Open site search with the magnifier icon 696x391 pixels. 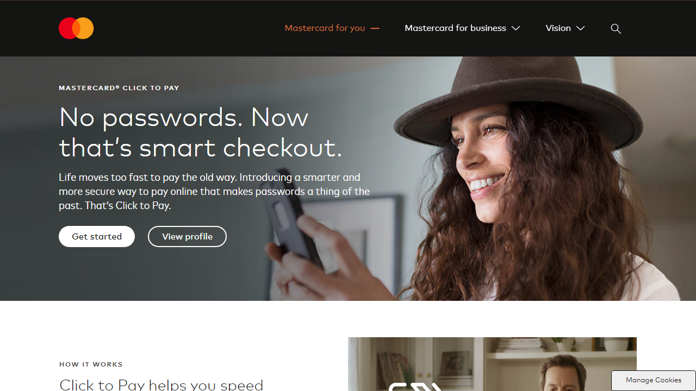pyautogui.click(x=616, y=28)
